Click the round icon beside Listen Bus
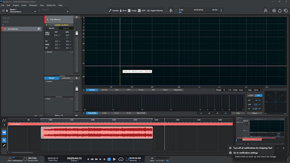 pyautogui.click(x=77, y=78)
